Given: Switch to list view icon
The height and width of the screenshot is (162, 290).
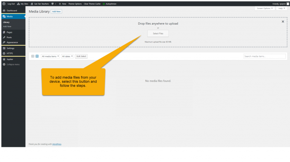Looking at the screenshot, I should pyautogui.click(x=33, y=56).
